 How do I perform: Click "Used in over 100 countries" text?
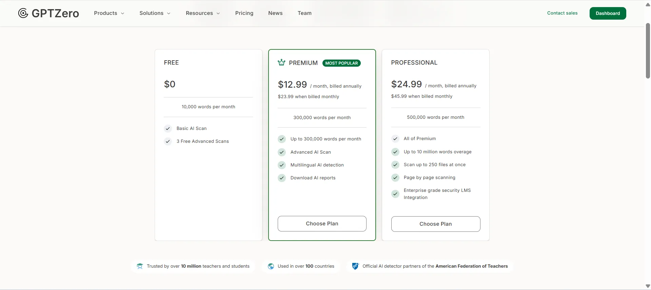click(x=306, y=266)
